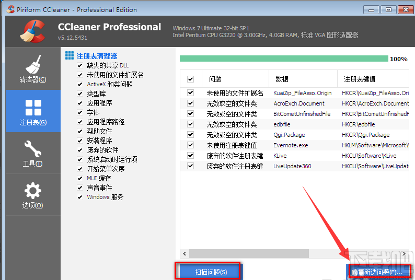This screenshot has height=280, width=415.
Task: Click the horizontal scrollbar thumb
Action: (x=249, y=253)
